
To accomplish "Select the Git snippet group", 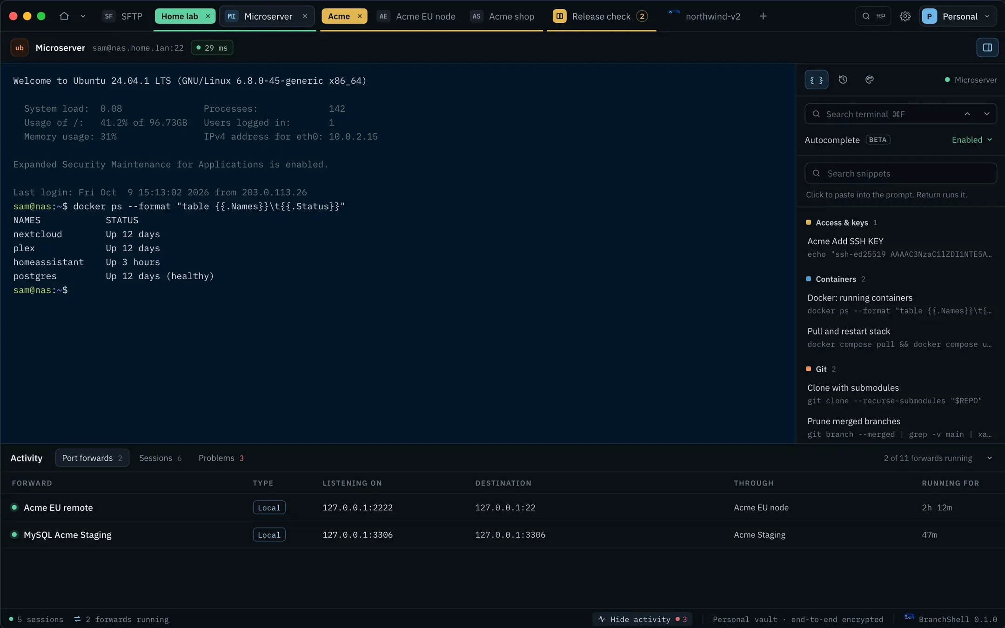I will pos(821,369).
